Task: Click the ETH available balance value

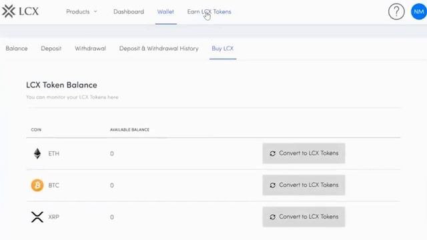Action: pyautogui.click(x=112, y=154)
